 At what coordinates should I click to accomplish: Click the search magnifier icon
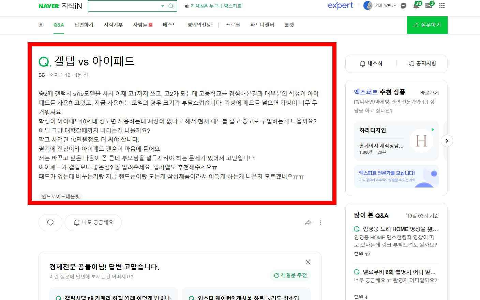pyautogui.click(x=171, y=6)
